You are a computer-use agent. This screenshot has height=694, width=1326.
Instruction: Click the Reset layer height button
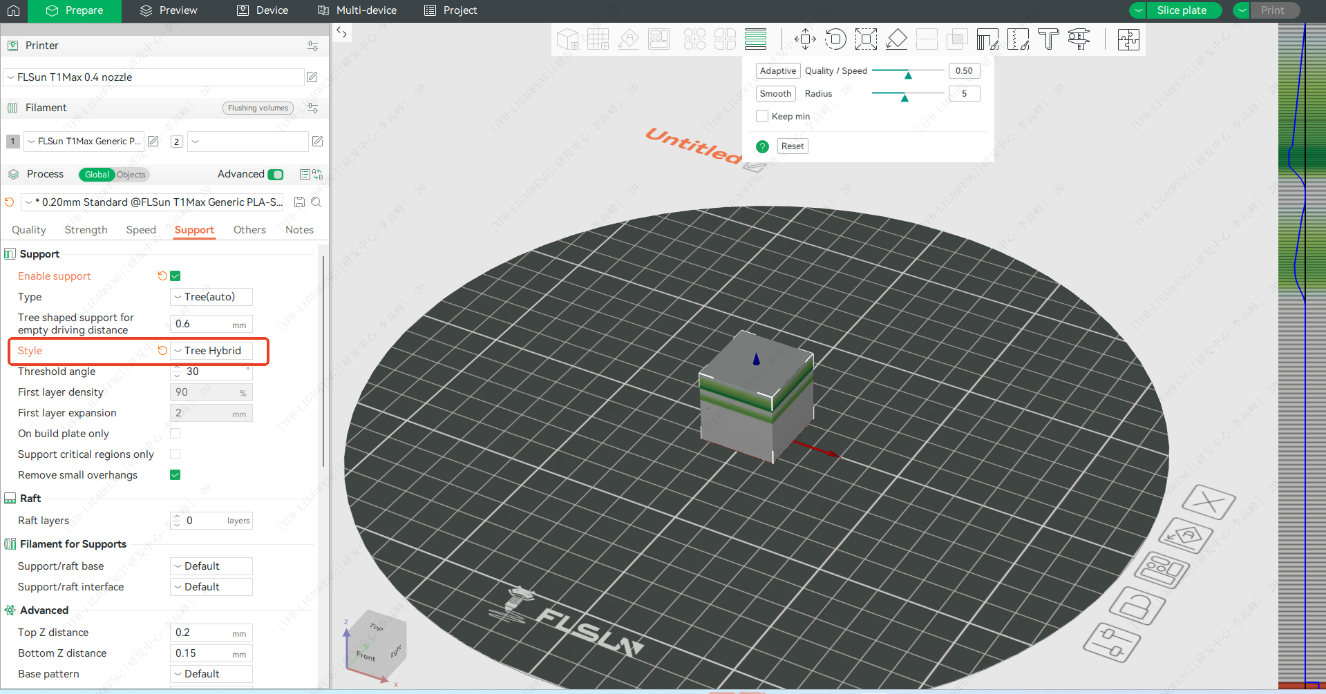[793, 146]
